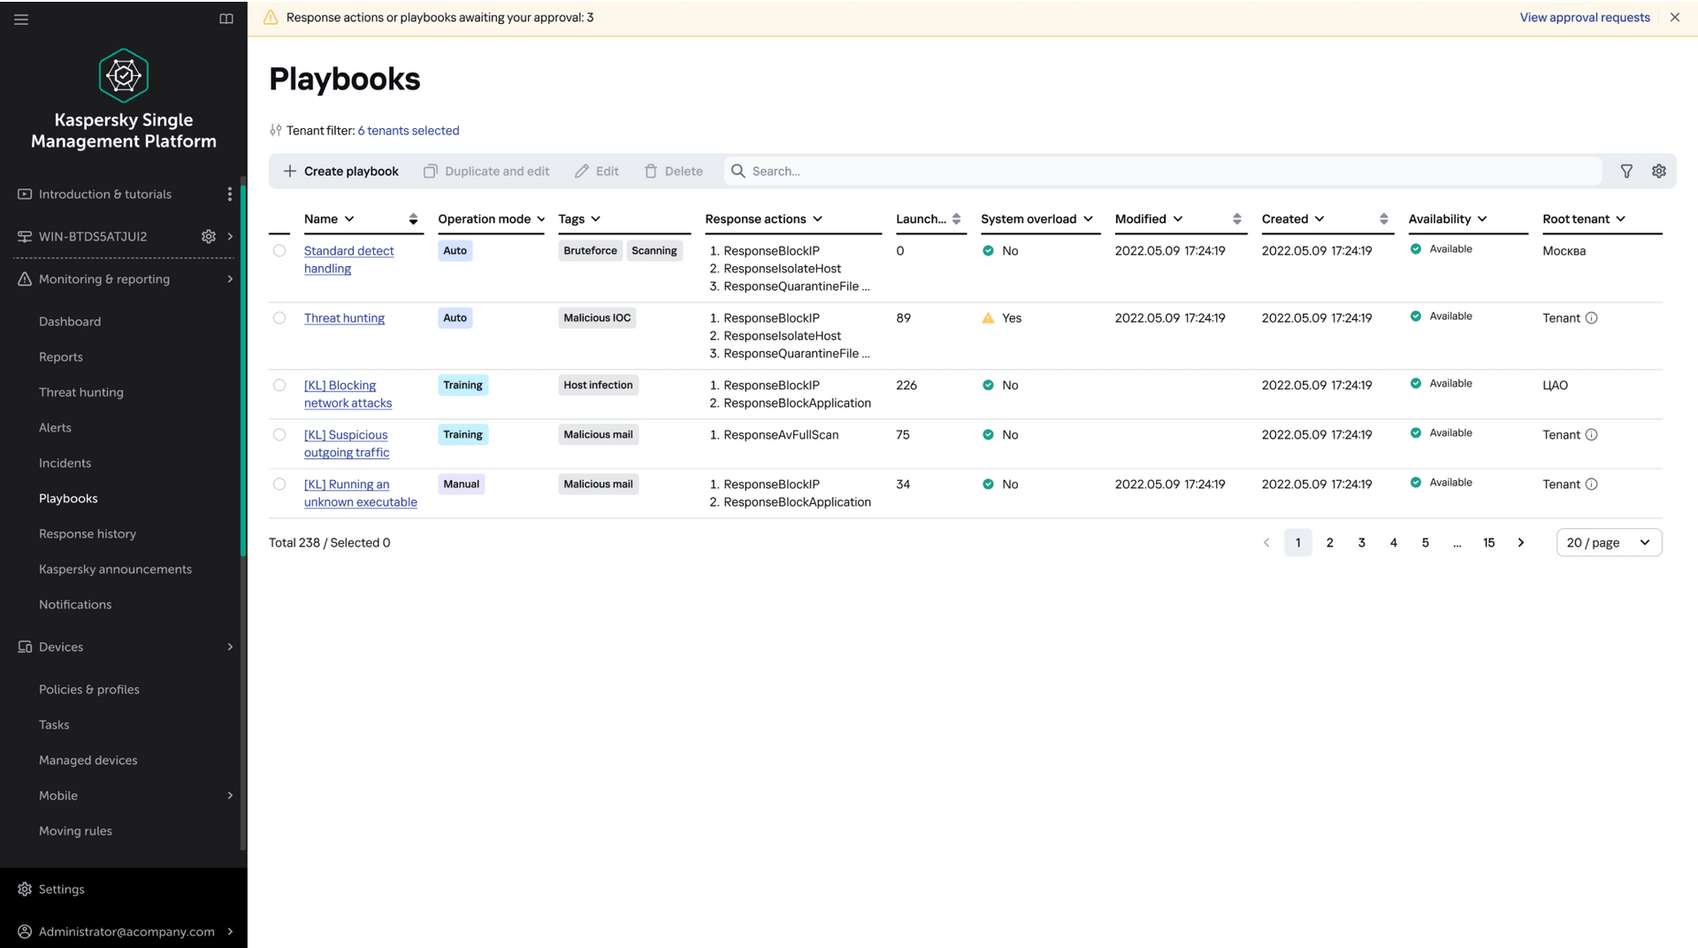Image resolution: width=1698 pixels, height=948 pixels.
Task: Select the Standard detect handling row radio button
Action: pyautogui.click(x=279, y=251)
